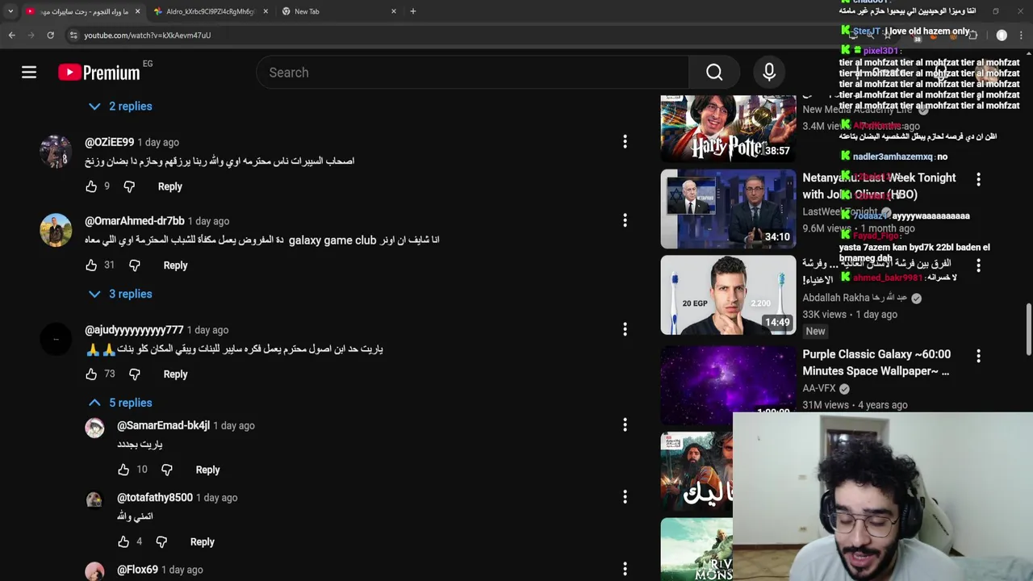Viewport: 1033px width, 581px height.
Task: Open options menu for @OZiEE99 comment
Action: (625, 142)
